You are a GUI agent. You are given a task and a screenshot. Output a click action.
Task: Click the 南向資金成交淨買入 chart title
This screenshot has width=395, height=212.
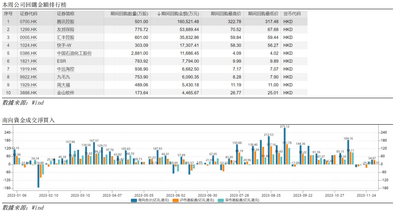click(x=29, y=120)
